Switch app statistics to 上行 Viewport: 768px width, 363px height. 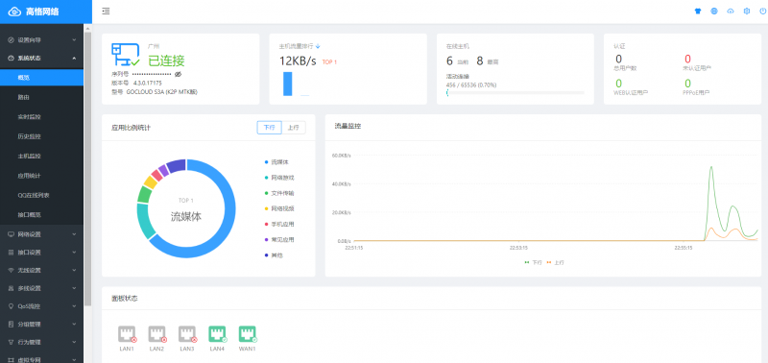pyautogui.click(x=294, y=128)
